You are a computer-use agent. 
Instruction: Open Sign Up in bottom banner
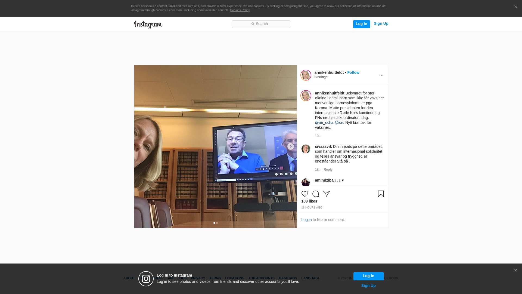[x=368, y=286]
